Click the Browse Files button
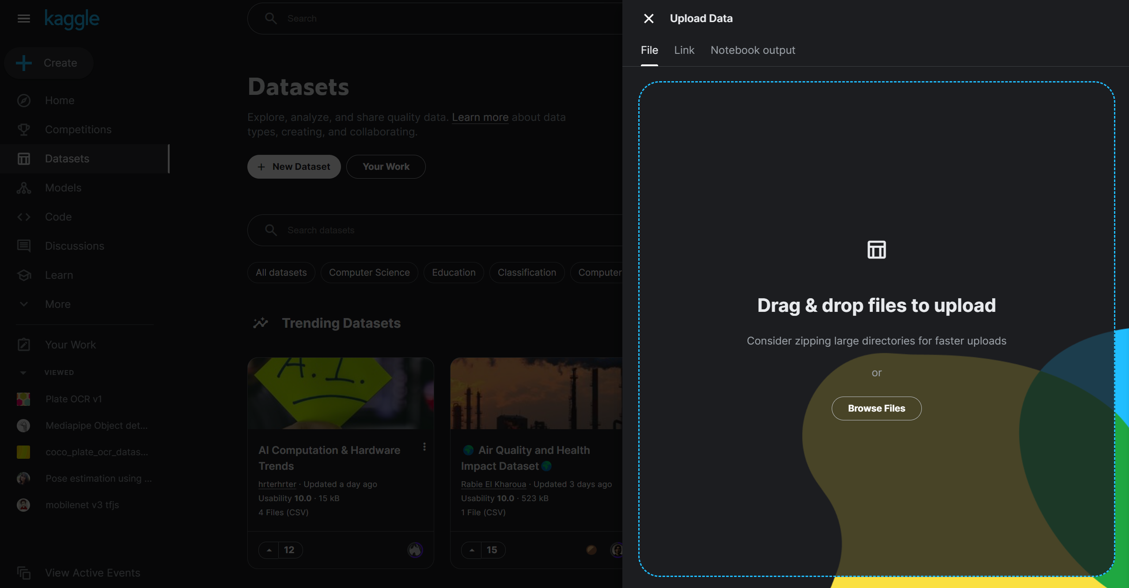1129x588 pixels. [876, 408]
